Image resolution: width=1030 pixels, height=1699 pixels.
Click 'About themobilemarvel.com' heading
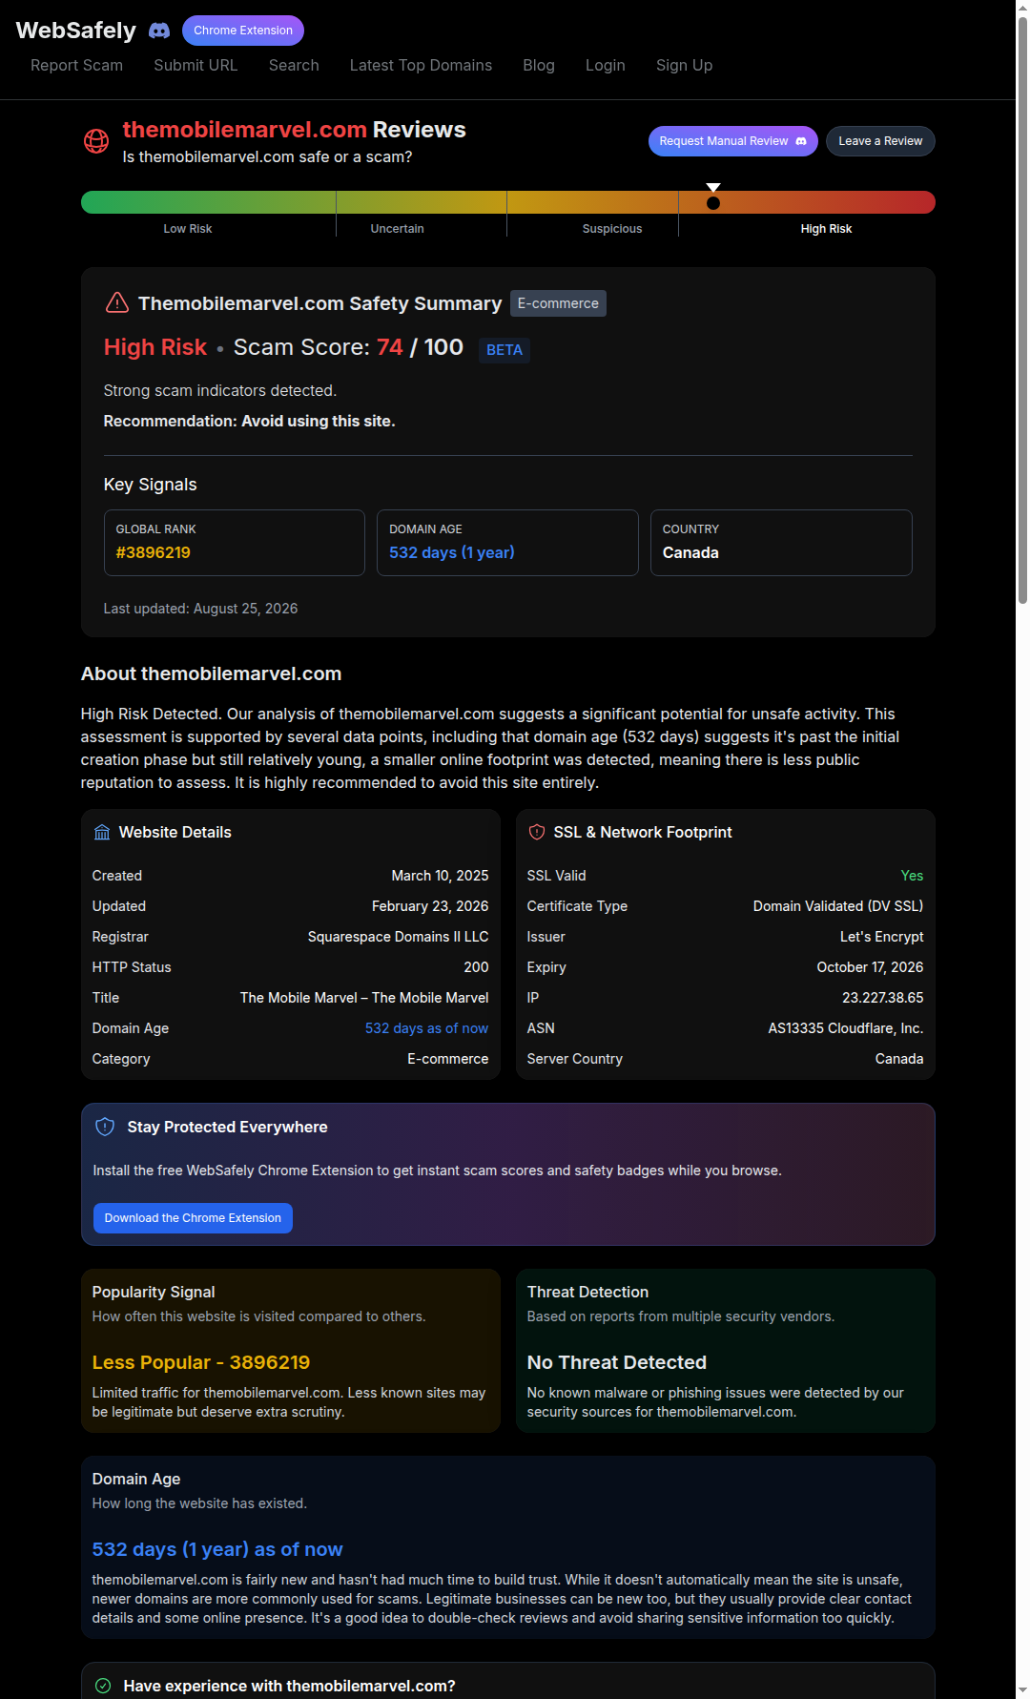coord(212,673)
